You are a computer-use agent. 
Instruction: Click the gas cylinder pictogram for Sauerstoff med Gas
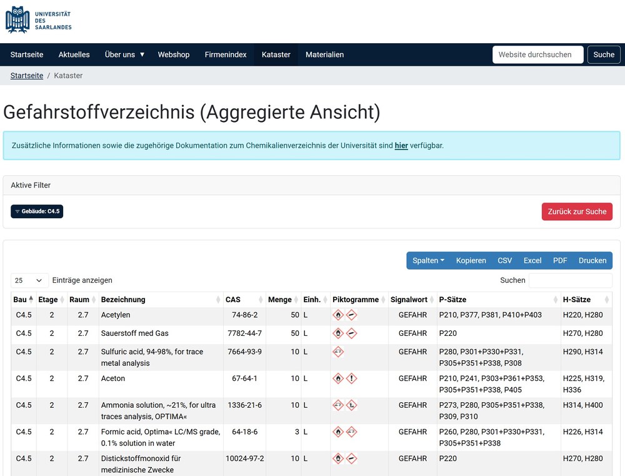352,333
